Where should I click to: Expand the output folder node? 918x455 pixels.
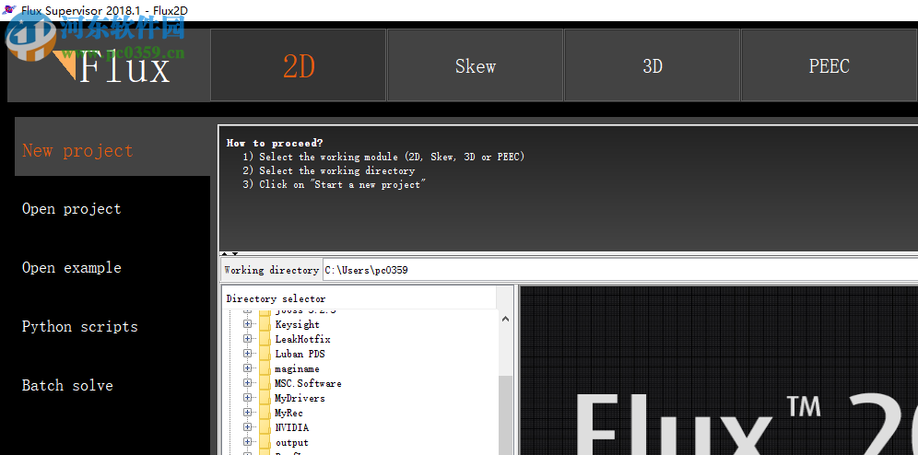tap(247, 442)
